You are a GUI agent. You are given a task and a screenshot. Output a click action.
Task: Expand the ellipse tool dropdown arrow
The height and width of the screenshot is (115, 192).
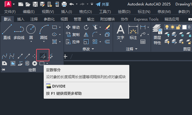60,35
